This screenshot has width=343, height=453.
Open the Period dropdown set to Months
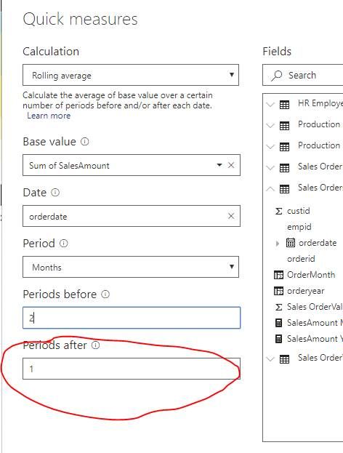point(131,267)
